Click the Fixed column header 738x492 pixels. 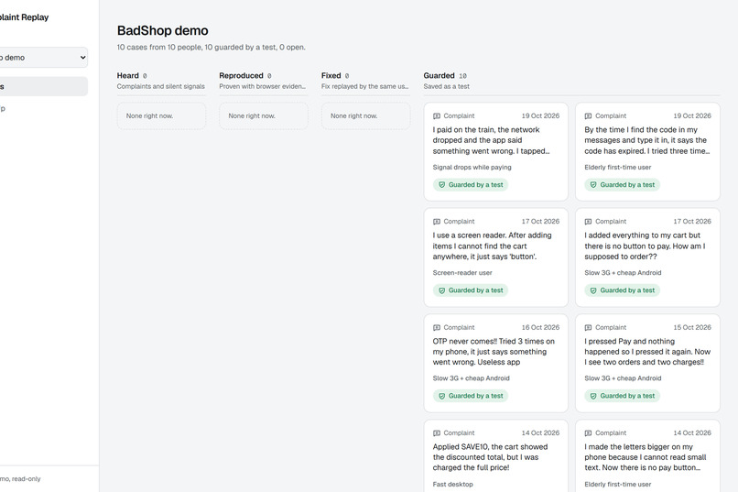[331, 75]
